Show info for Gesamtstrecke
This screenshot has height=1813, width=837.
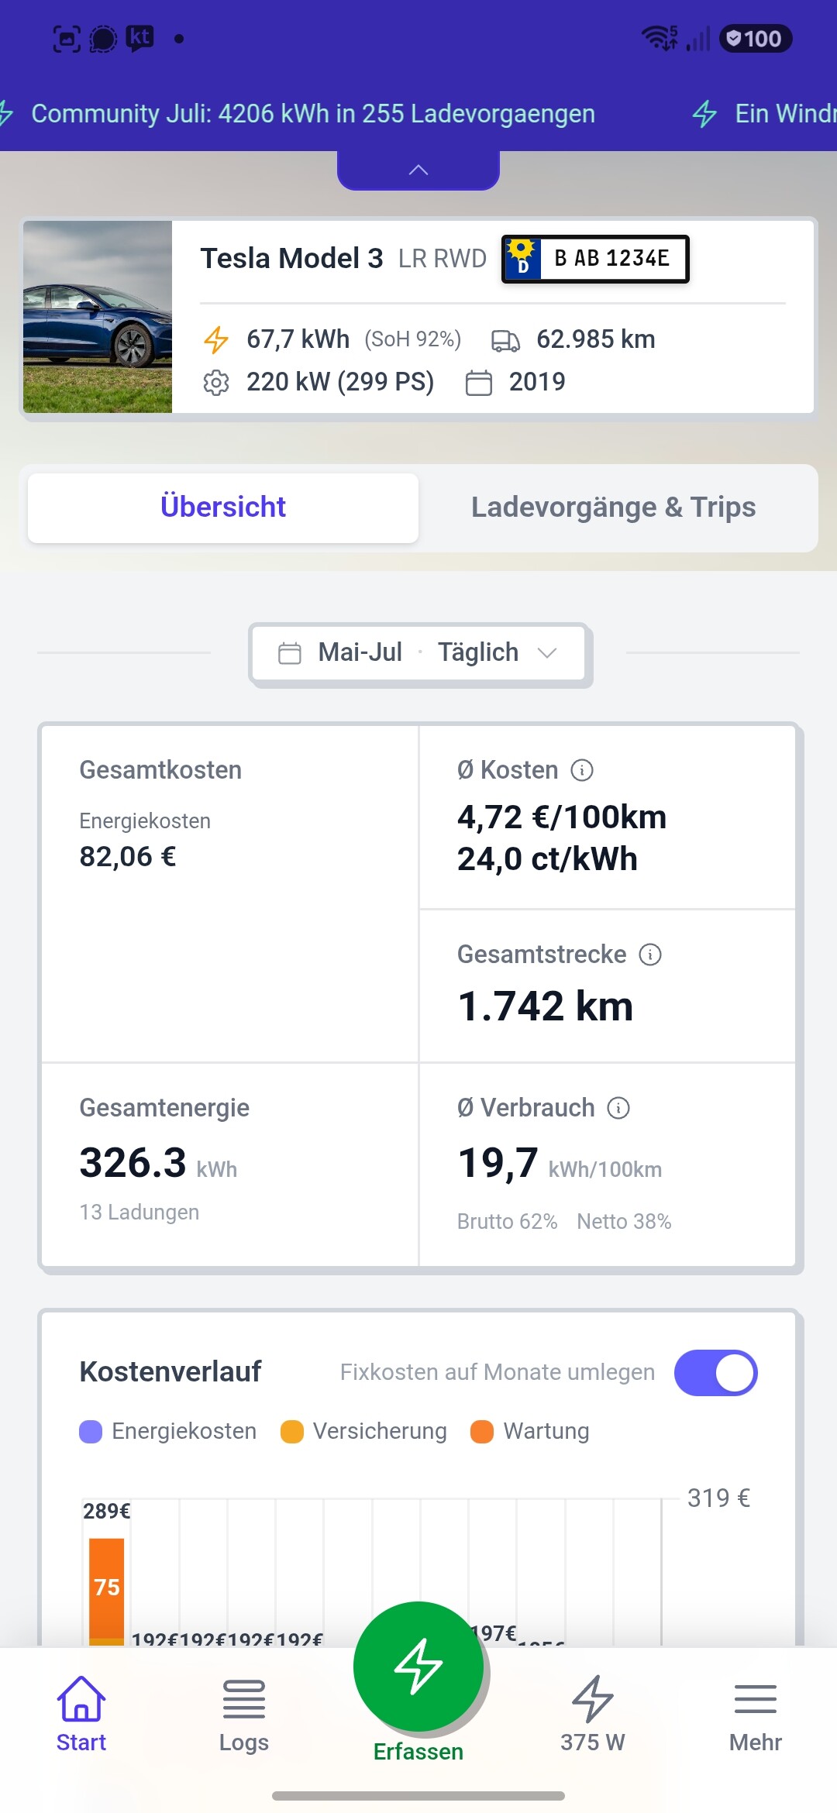pos(650,955)
